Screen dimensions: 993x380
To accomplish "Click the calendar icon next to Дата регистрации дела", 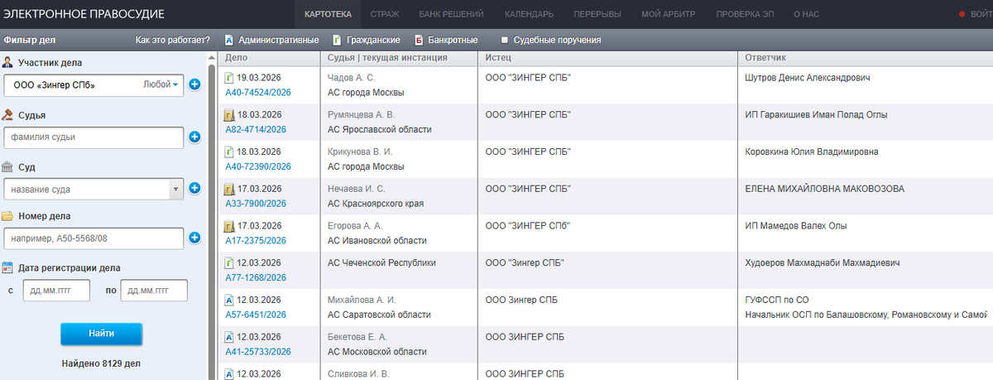I will tap(7, 267).
